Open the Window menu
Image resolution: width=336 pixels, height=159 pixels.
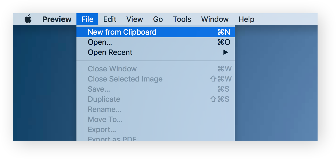click(x=215, y=19)
